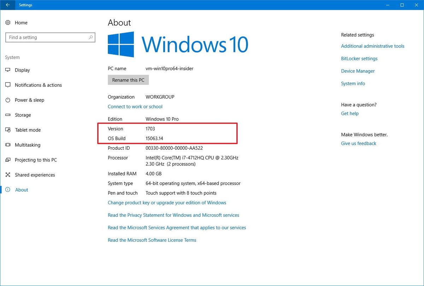424x286 pixels.
Task: Open the Device Manager link
Action: (358, 71)
